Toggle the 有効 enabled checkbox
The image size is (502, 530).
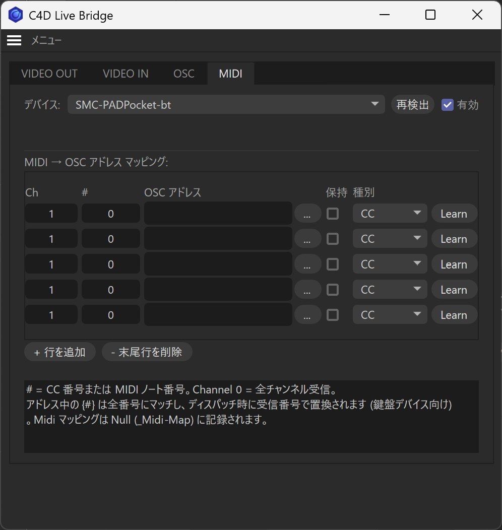pyautogui.click(x=447, y=105)
